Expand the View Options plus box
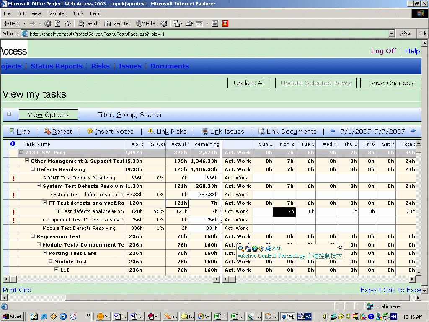 pos(9,114)
